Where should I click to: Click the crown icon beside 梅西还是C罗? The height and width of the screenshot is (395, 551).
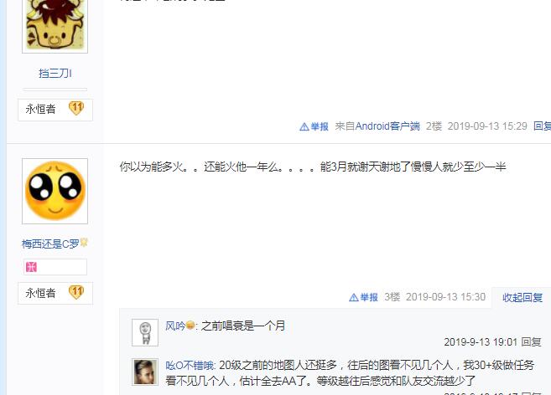(84, 243)
